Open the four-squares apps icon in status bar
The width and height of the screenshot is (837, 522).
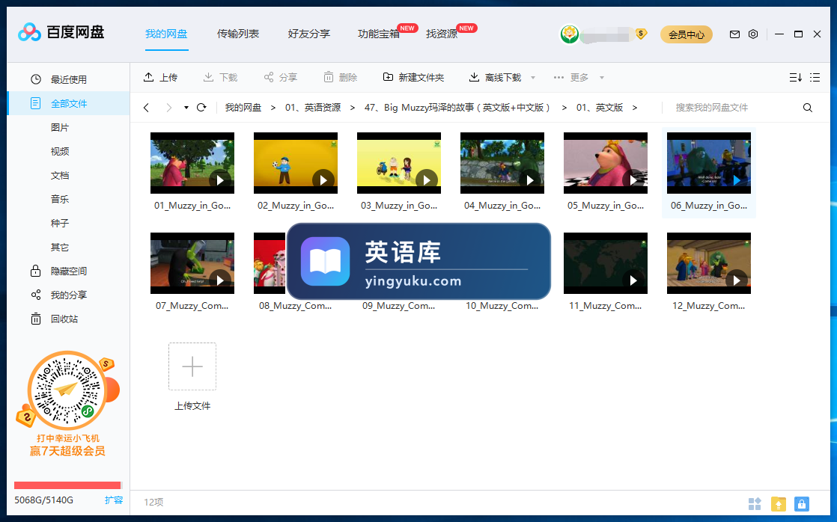coord(755,504)
